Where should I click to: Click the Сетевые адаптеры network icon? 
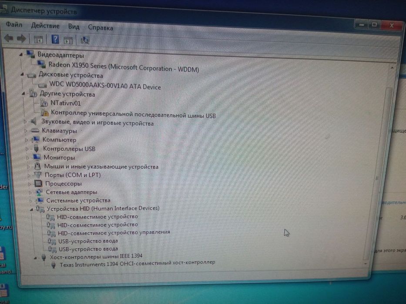(x=39, y=192)
